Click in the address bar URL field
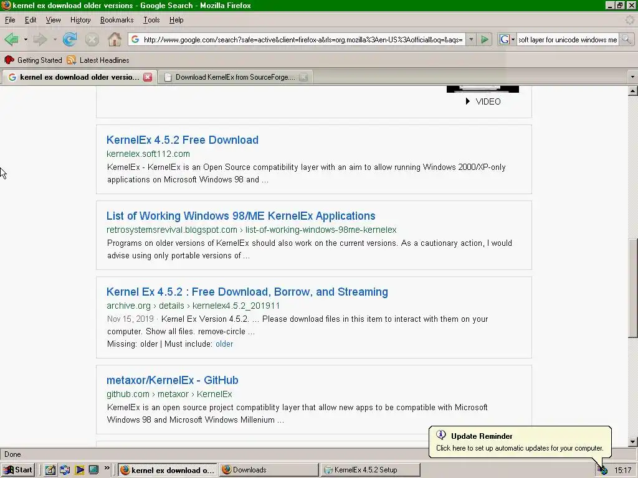638x478 pixels. click(303, 39)
